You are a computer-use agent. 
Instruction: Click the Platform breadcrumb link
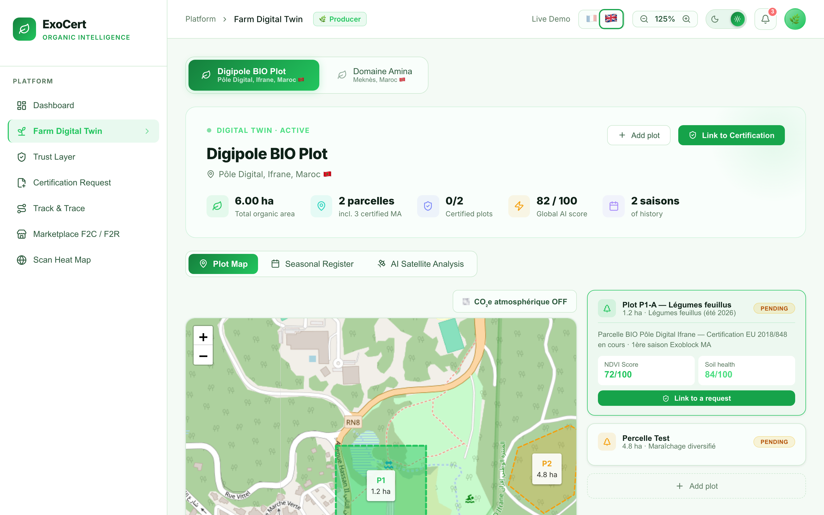(x=201, y=19)
